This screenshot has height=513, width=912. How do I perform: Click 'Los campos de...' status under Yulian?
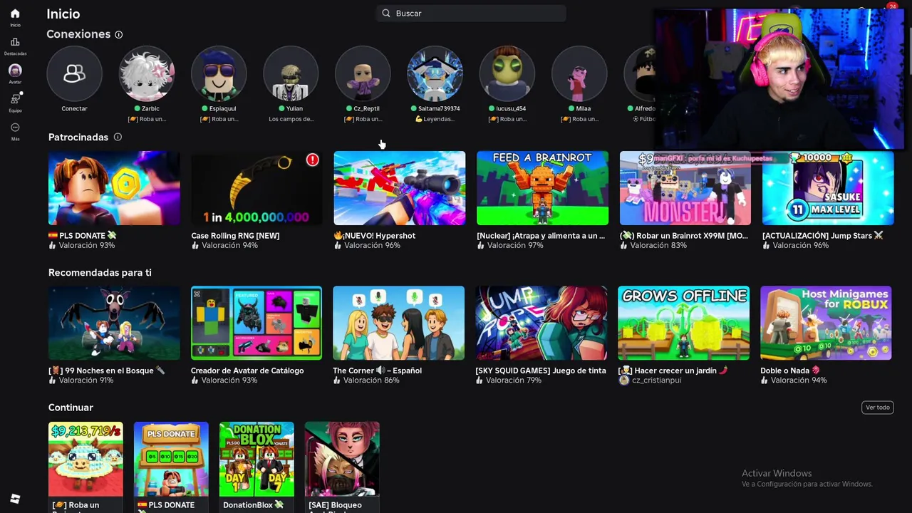291,119
